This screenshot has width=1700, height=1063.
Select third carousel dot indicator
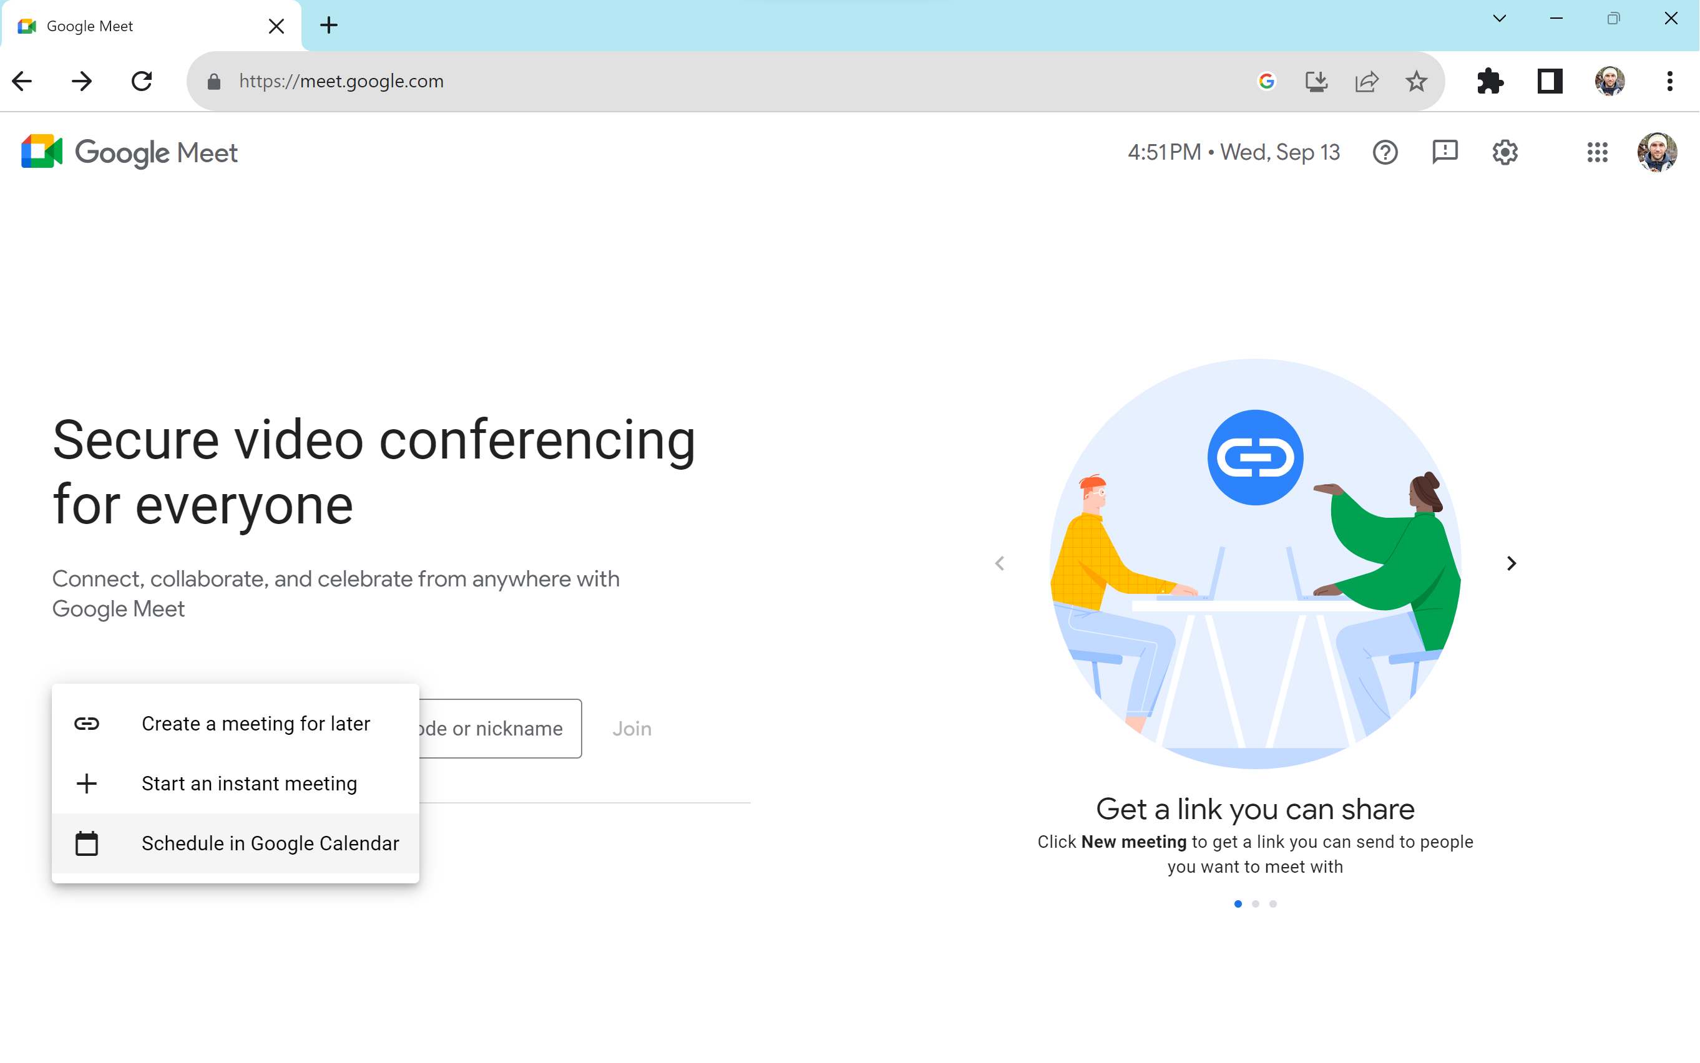coord(1273,903)
